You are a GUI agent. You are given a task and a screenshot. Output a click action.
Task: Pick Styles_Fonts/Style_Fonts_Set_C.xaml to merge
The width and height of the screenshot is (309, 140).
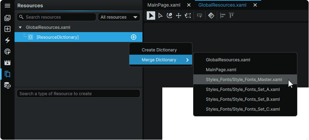pos(245,109)
